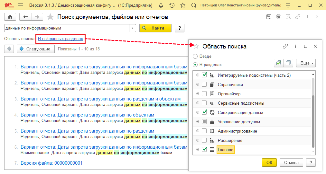
Task: Save the page with diskette icon
Action: [269, 17]
